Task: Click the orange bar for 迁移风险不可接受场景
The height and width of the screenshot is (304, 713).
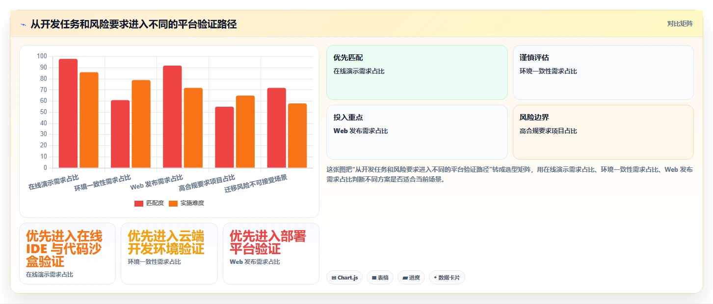Action: click(297, 136)
